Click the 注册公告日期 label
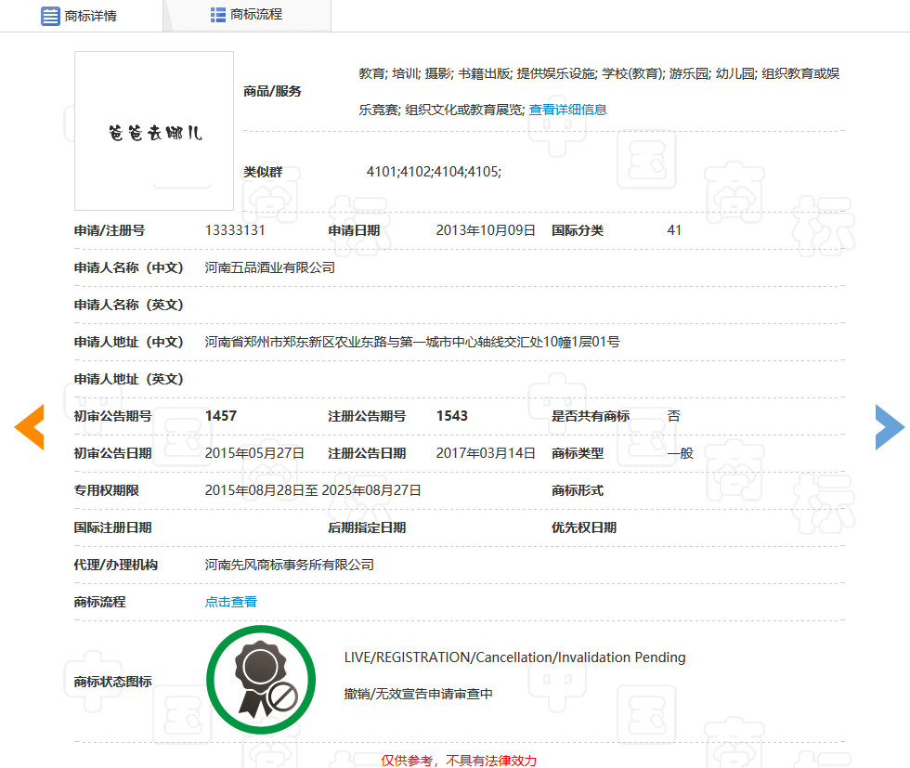 pos(367,453)
